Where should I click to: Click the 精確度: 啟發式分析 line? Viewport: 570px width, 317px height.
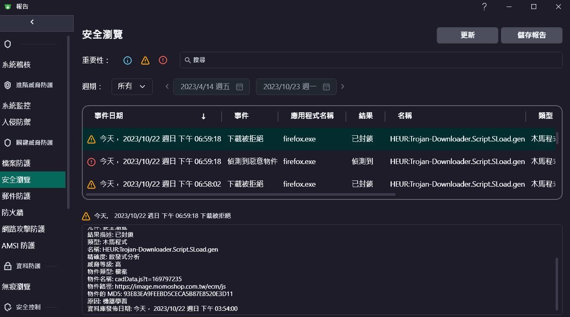click(114, 257)
